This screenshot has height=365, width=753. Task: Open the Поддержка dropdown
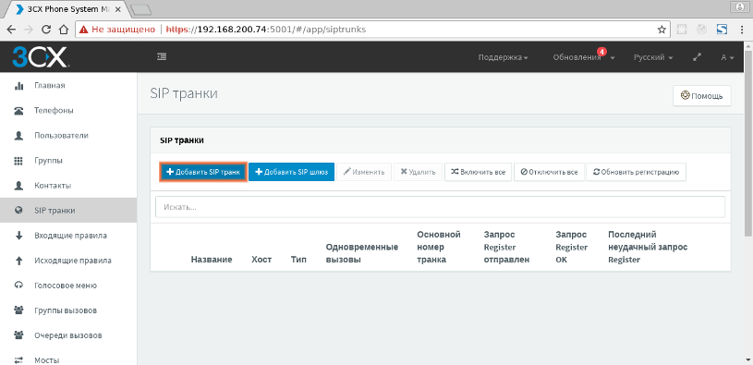(503, 57)
